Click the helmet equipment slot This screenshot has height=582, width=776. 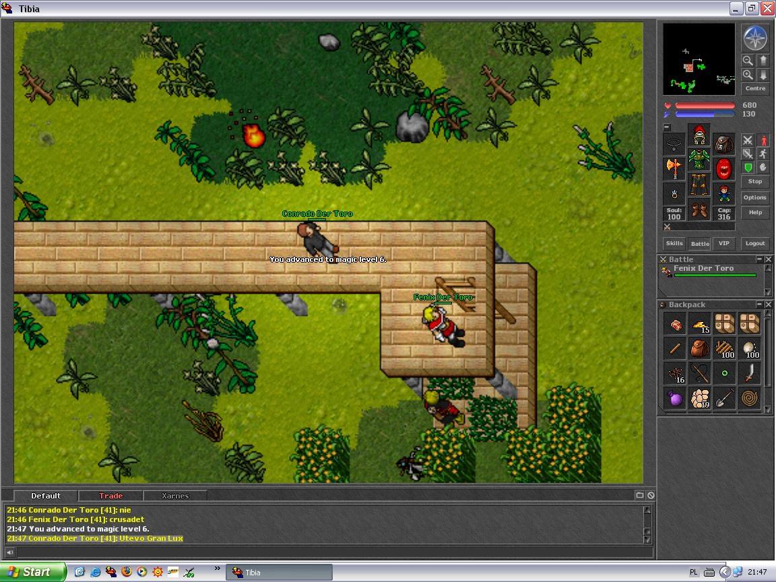click(699, 134)
